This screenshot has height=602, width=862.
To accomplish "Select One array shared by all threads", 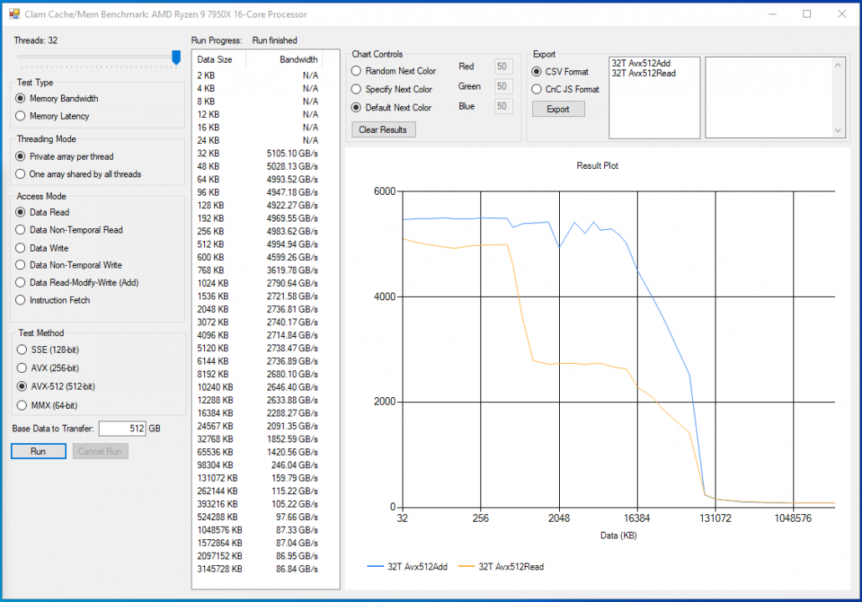I will (x=22, y=174).
